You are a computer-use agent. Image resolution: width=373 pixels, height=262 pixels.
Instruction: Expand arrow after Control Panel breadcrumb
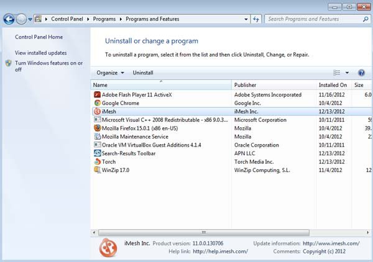[88, 19]
